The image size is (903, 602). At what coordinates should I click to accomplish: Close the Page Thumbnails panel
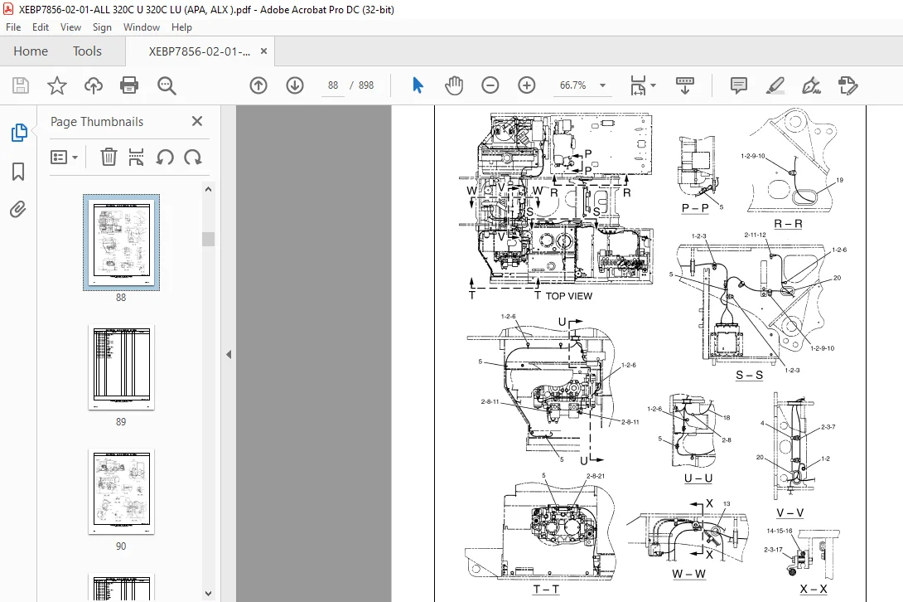(197, 121)
